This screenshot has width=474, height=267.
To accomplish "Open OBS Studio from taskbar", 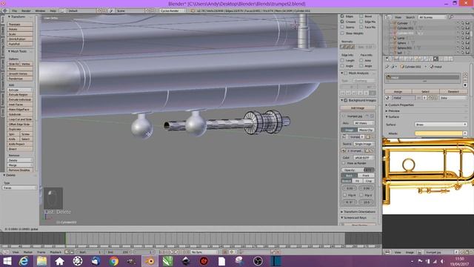I will click(258, 261).
